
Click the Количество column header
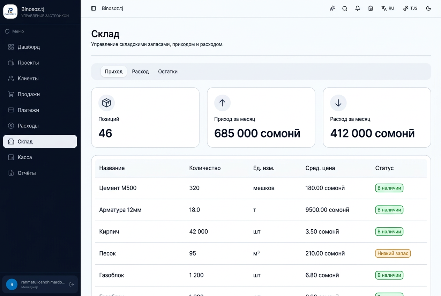click(x=205, y=168)
